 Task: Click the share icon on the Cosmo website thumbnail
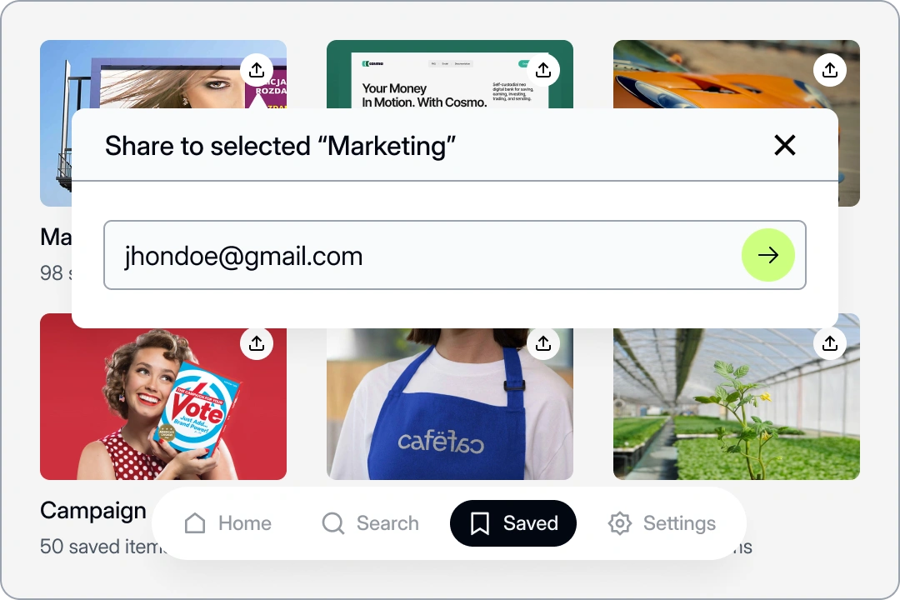coord(543,70)
